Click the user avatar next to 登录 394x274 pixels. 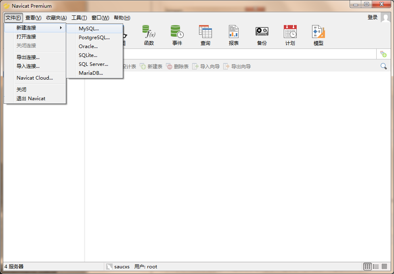tap(386, 18)
